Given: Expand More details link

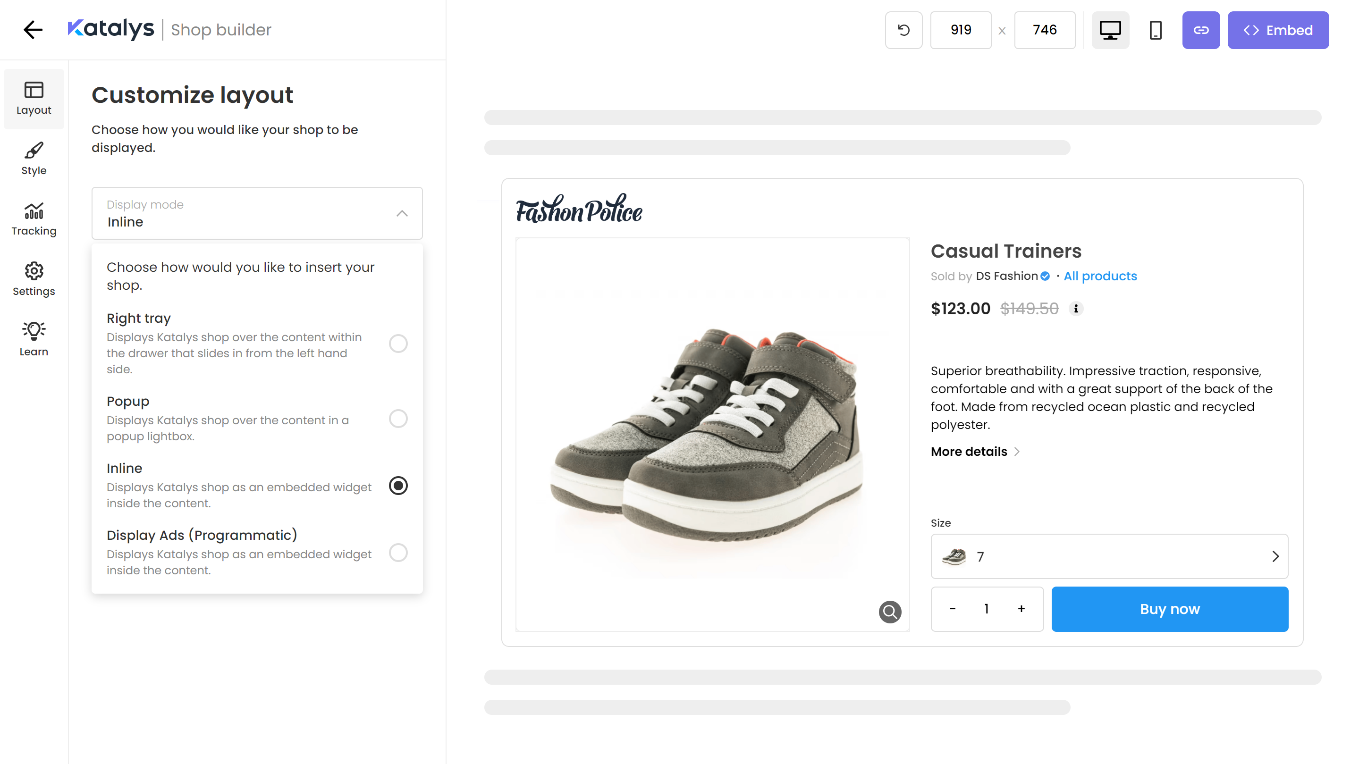Looking at the screenshot, I should pos(975,451).
